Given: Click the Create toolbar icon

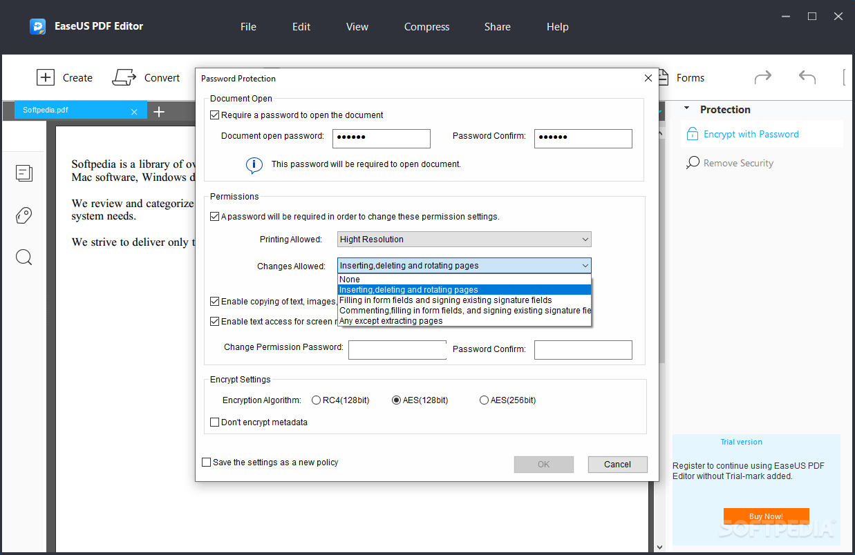Looking at the screenshot, I should pyautogui.click(x=45, y=78).
